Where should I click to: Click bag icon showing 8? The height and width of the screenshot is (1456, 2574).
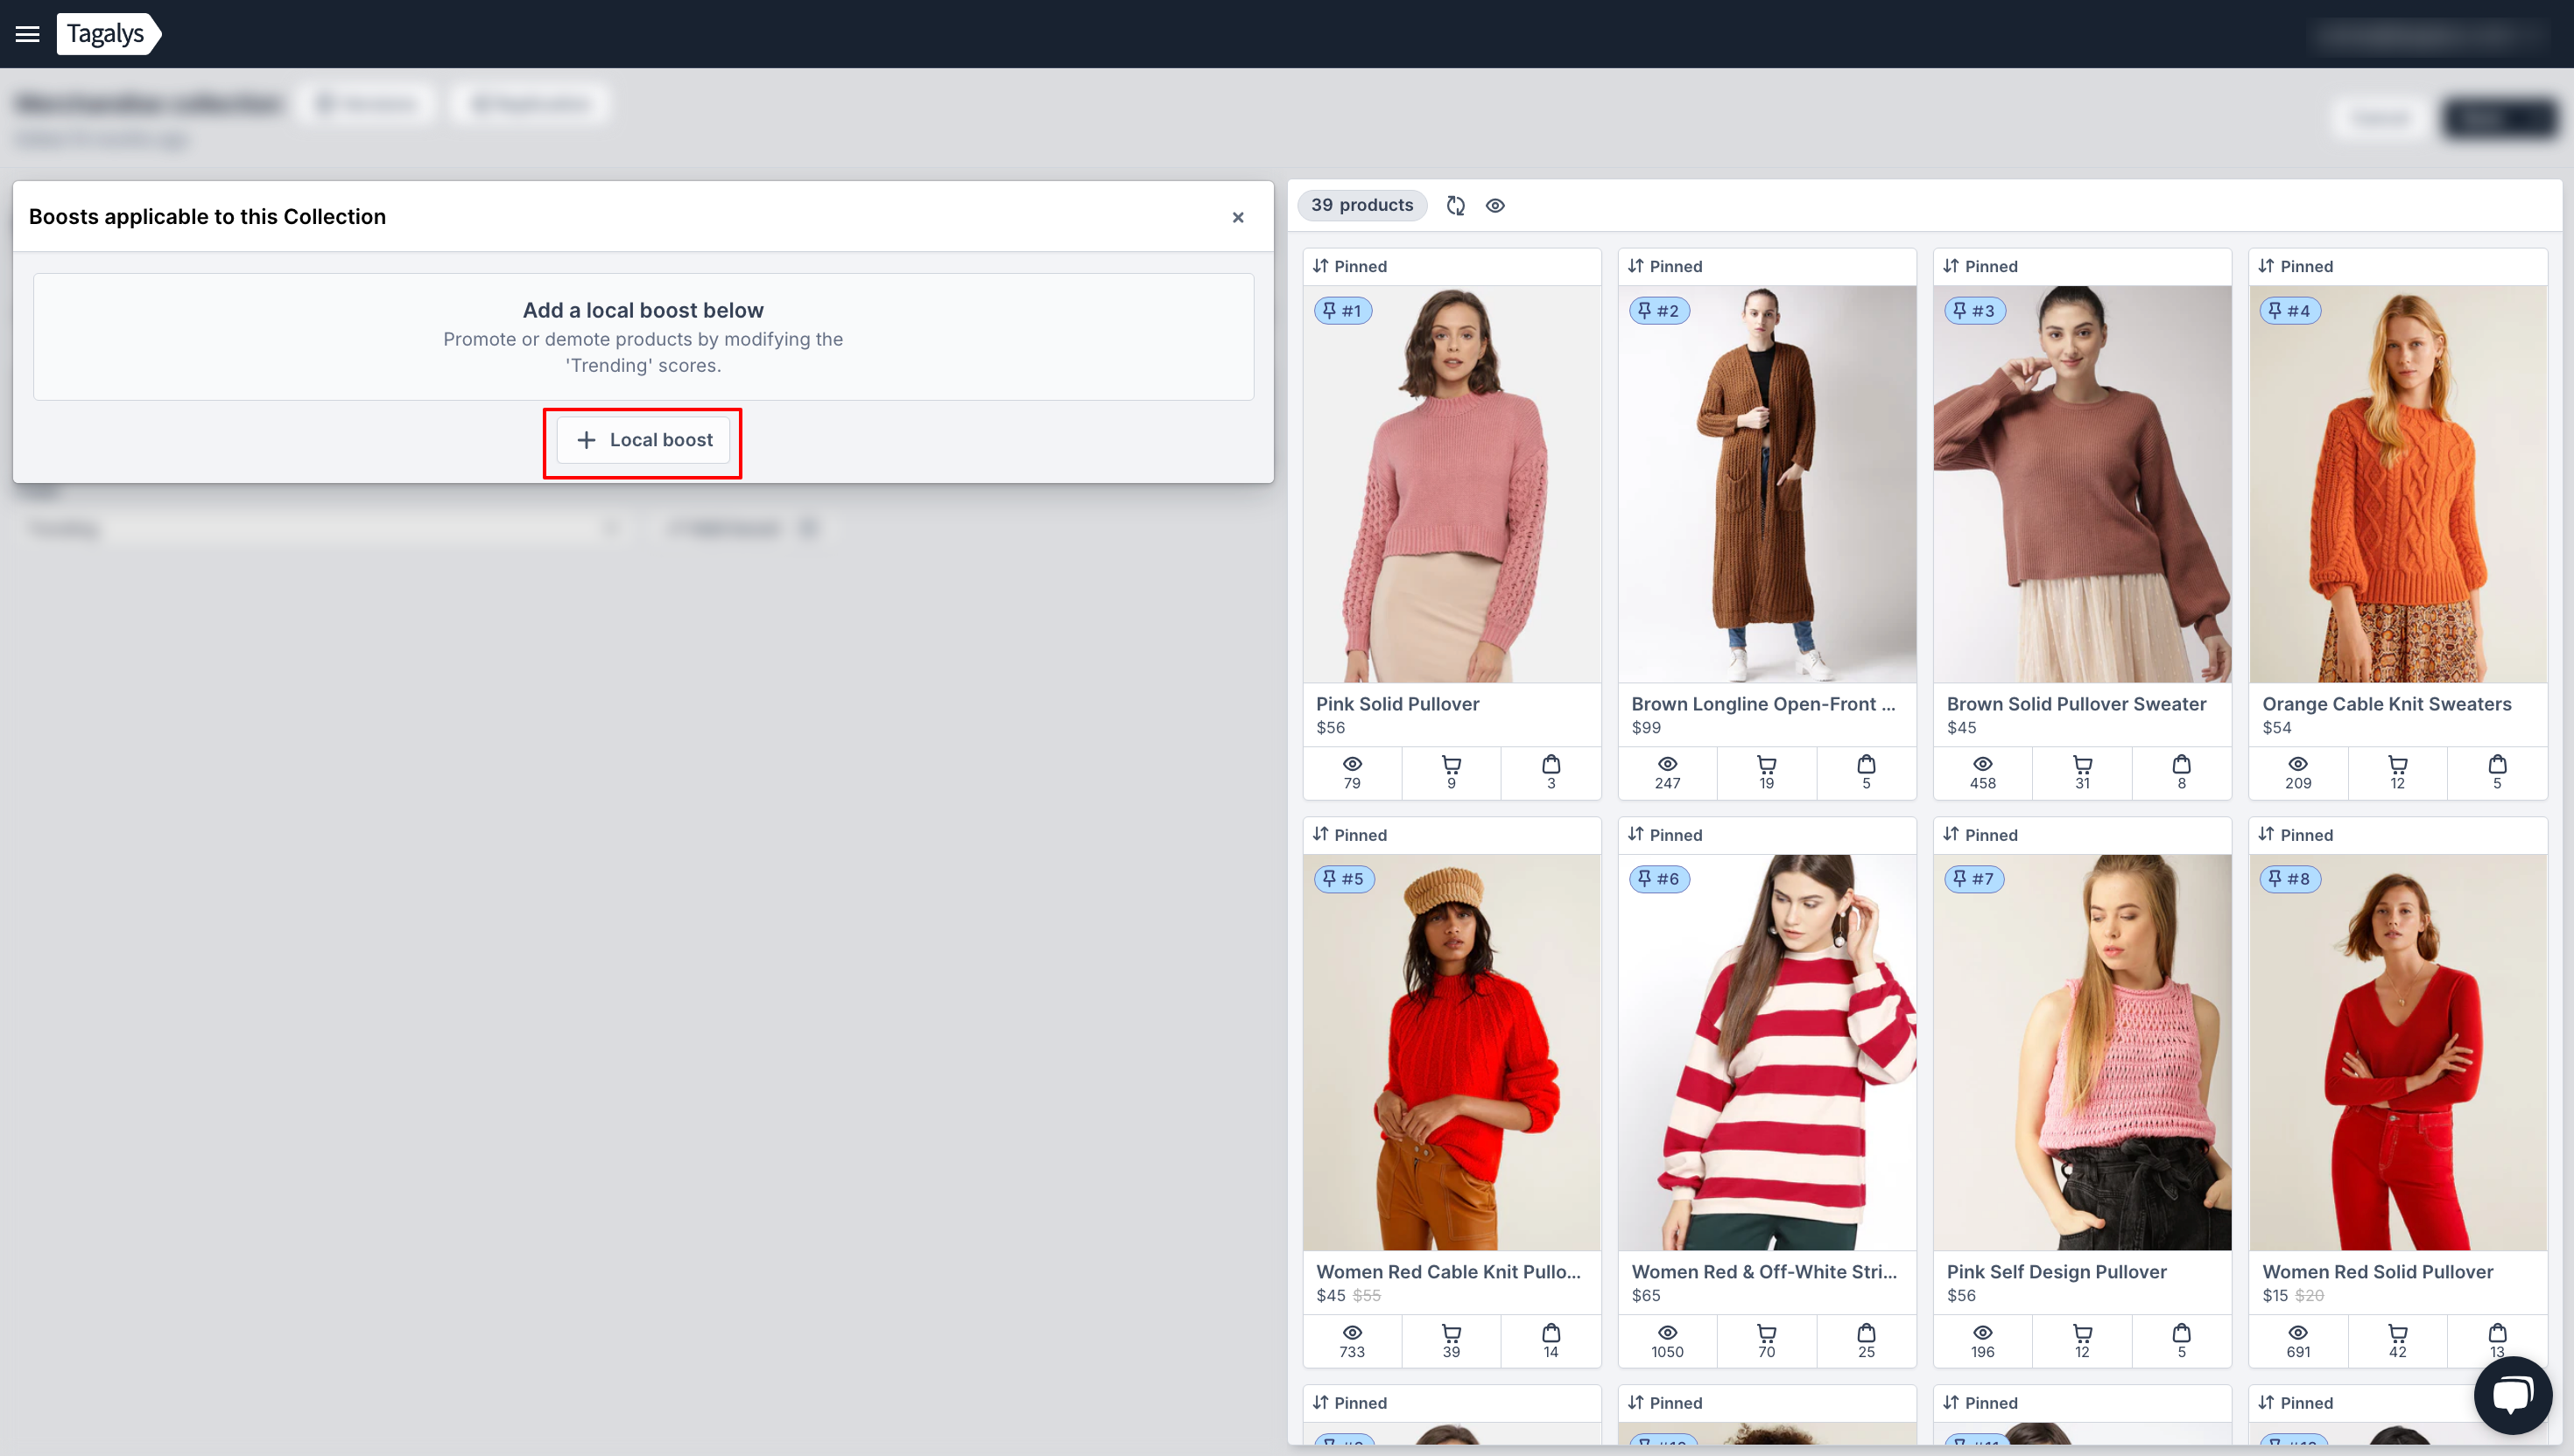pyautogui.click(x=2181, y=765)
